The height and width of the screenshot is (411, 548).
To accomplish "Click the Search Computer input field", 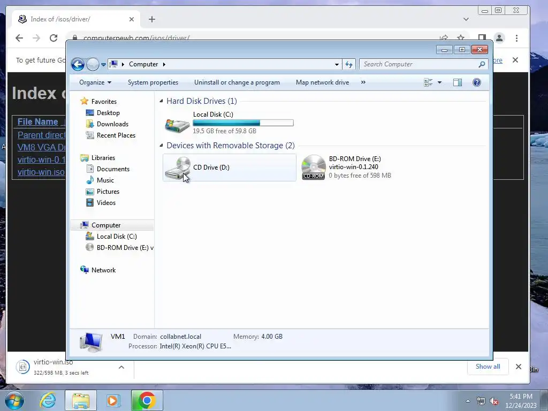I will pos(420,64).
